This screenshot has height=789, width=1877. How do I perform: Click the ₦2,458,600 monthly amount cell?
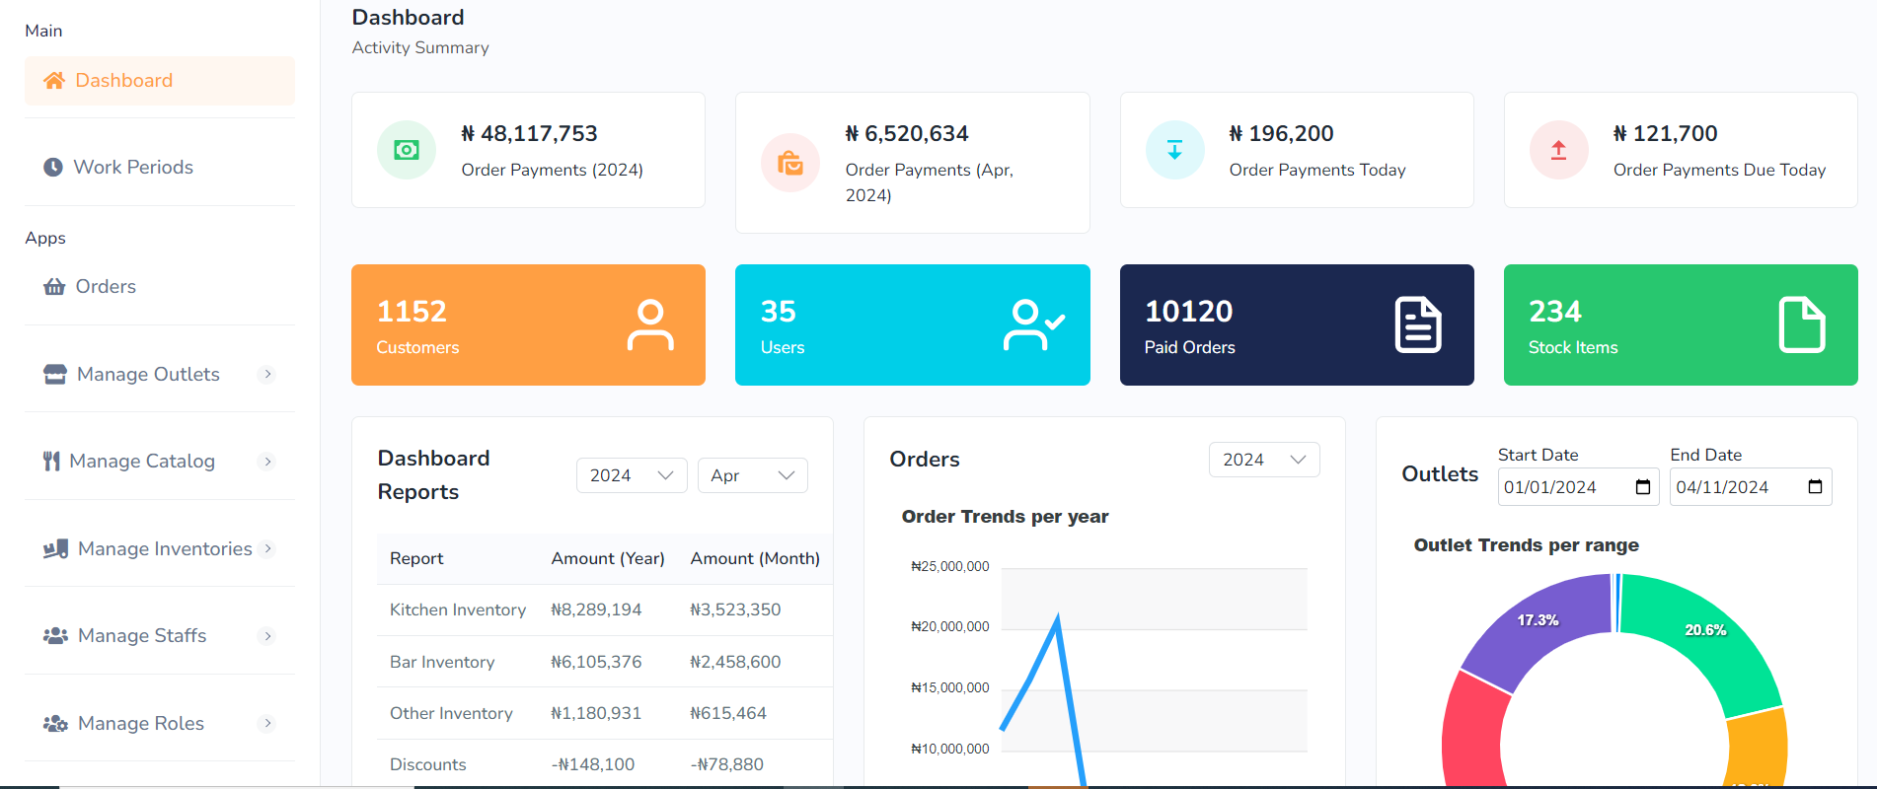[735, 662]
